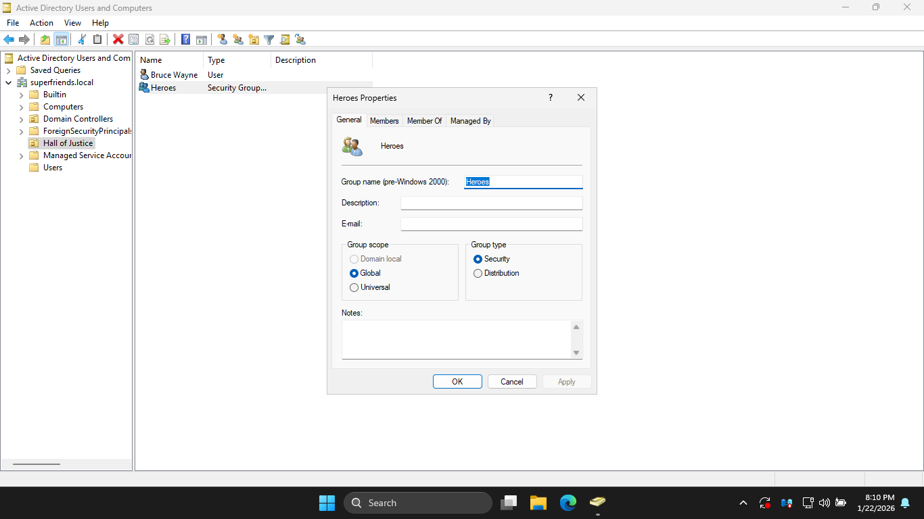
Task: Click the Find objects magnifier icon
Action: [x=285, y=40]
